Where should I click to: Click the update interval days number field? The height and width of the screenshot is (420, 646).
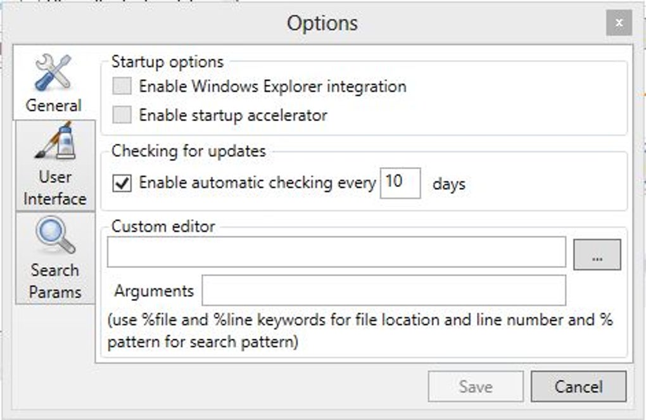[x=400, y=182]
